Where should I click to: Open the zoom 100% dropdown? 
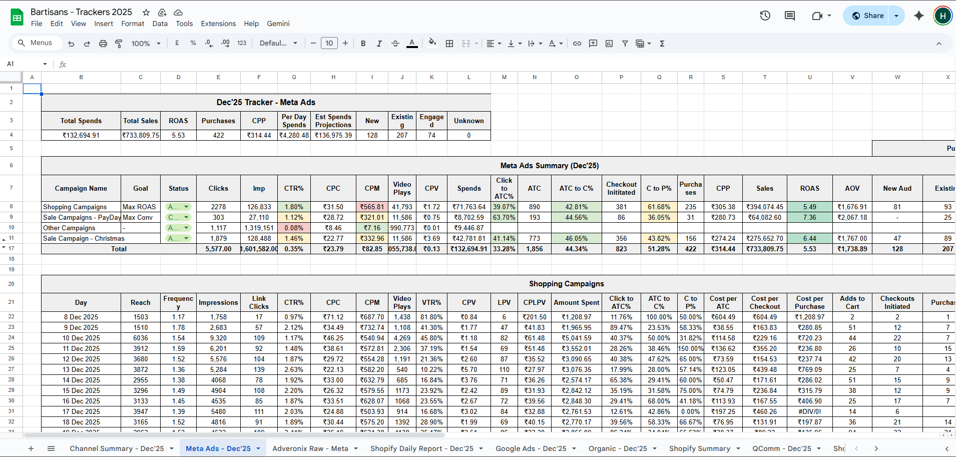pyautogui.click(x=146, y=44)
